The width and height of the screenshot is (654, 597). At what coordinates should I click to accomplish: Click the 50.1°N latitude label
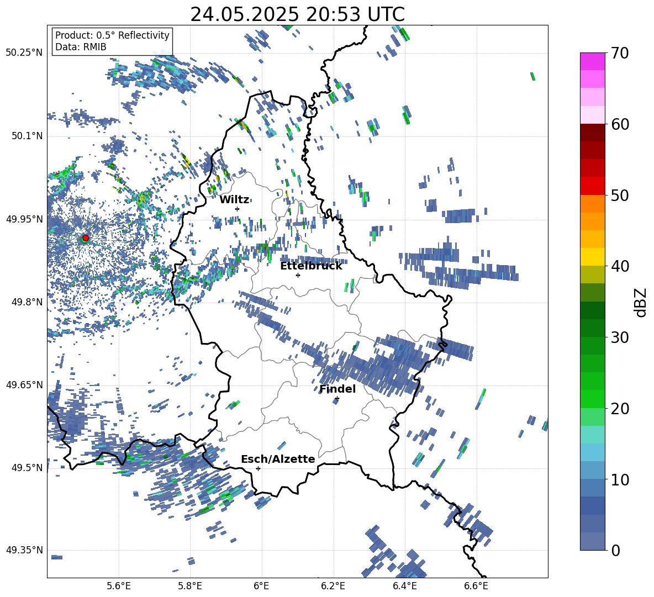(27, 136)
